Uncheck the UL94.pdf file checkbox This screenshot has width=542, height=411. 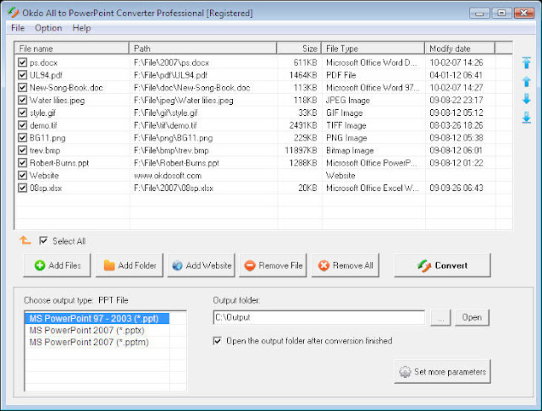coord(23,75)
